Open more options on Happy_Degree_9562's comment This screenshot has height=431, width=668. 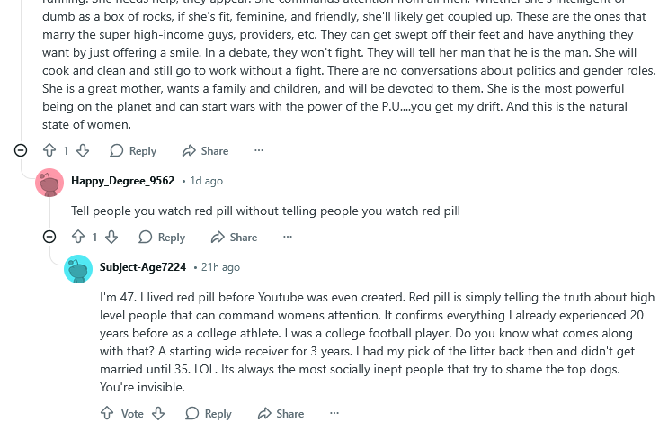pos(288,237)
